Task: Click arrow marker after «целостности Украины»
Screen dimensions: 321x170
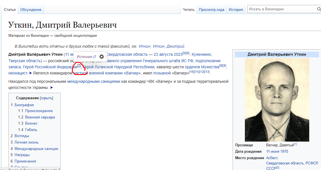Action: click(51, 88)
